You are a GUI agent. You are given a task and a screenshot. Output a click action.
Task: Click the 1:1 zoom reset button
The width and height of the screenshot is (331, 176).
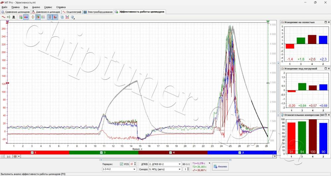pos(9,156)
